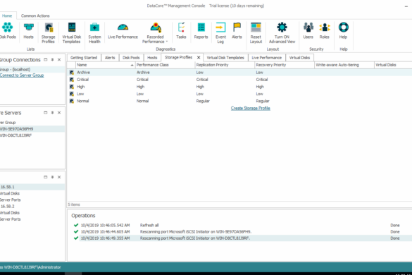Open Virtual Disk Templates ribbon icon
The width and height of the screenshot is (412, 275).
pos(71,32)
